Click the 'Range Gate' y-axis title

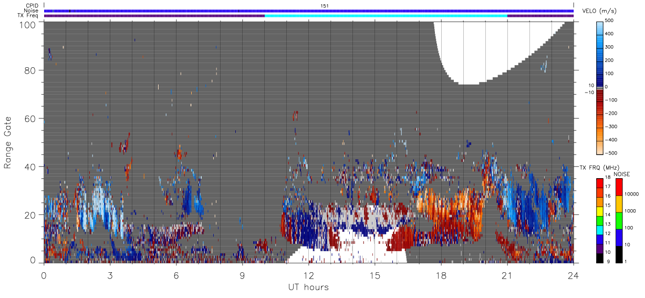tap(8, 143)
